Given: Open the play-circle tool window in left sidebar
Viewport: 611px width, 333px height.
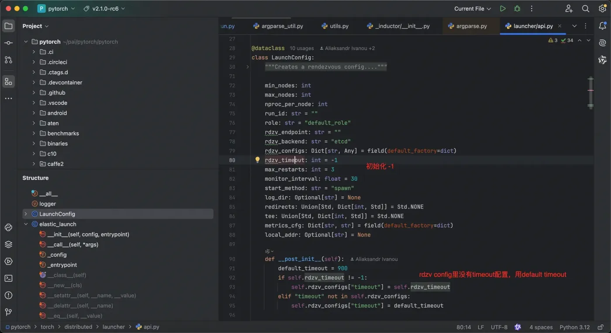Looking at the screenshot, I should pyautogui.click(x=8, y=261).
